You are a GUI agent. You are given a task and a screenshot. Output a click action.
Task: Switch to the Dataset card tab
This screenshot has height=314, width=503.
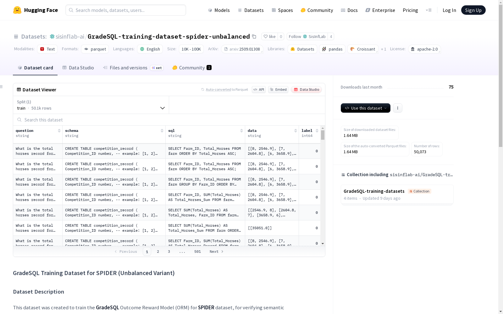[x=35, y=68]
